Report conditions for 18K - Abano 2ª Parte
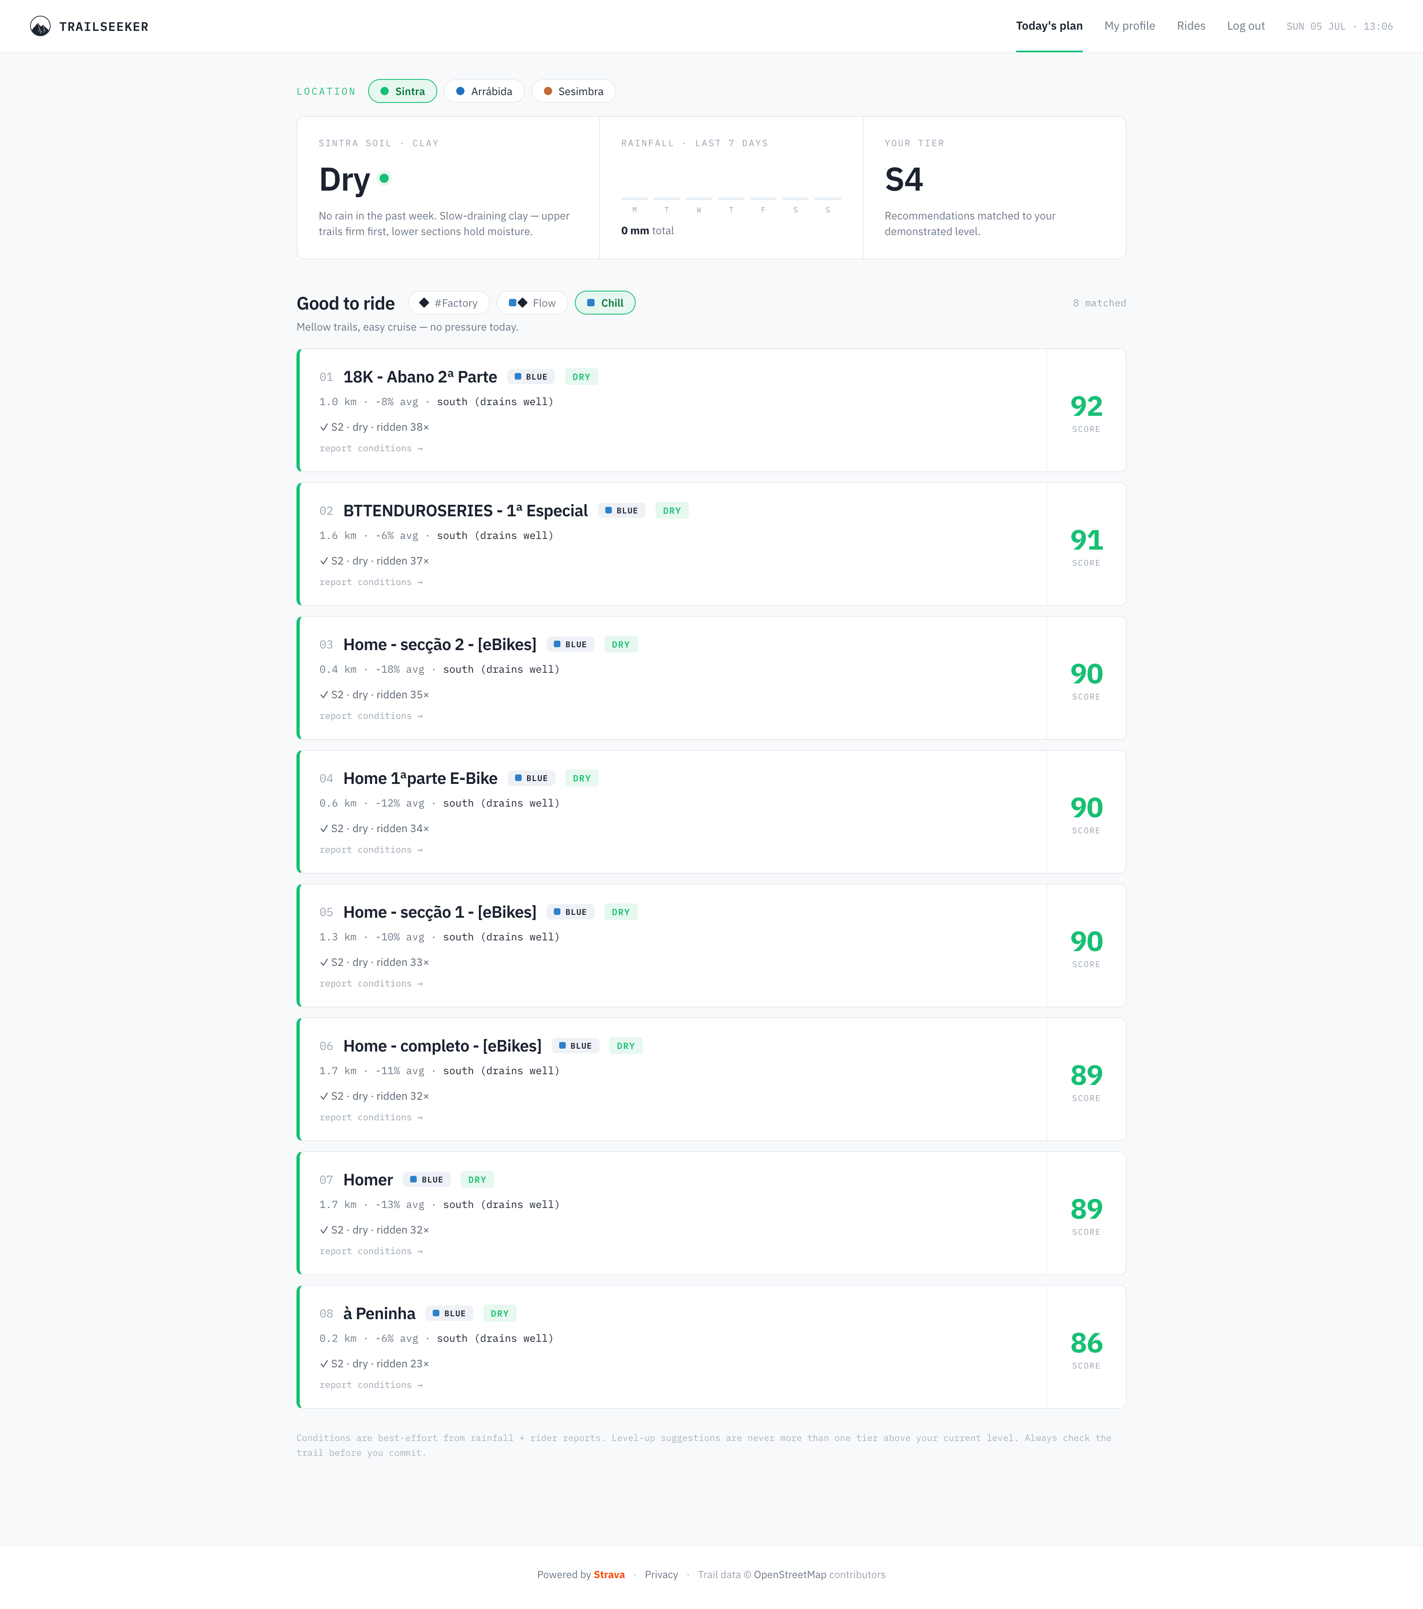This screenshot has height=1609, width=1423. [371, 449]
